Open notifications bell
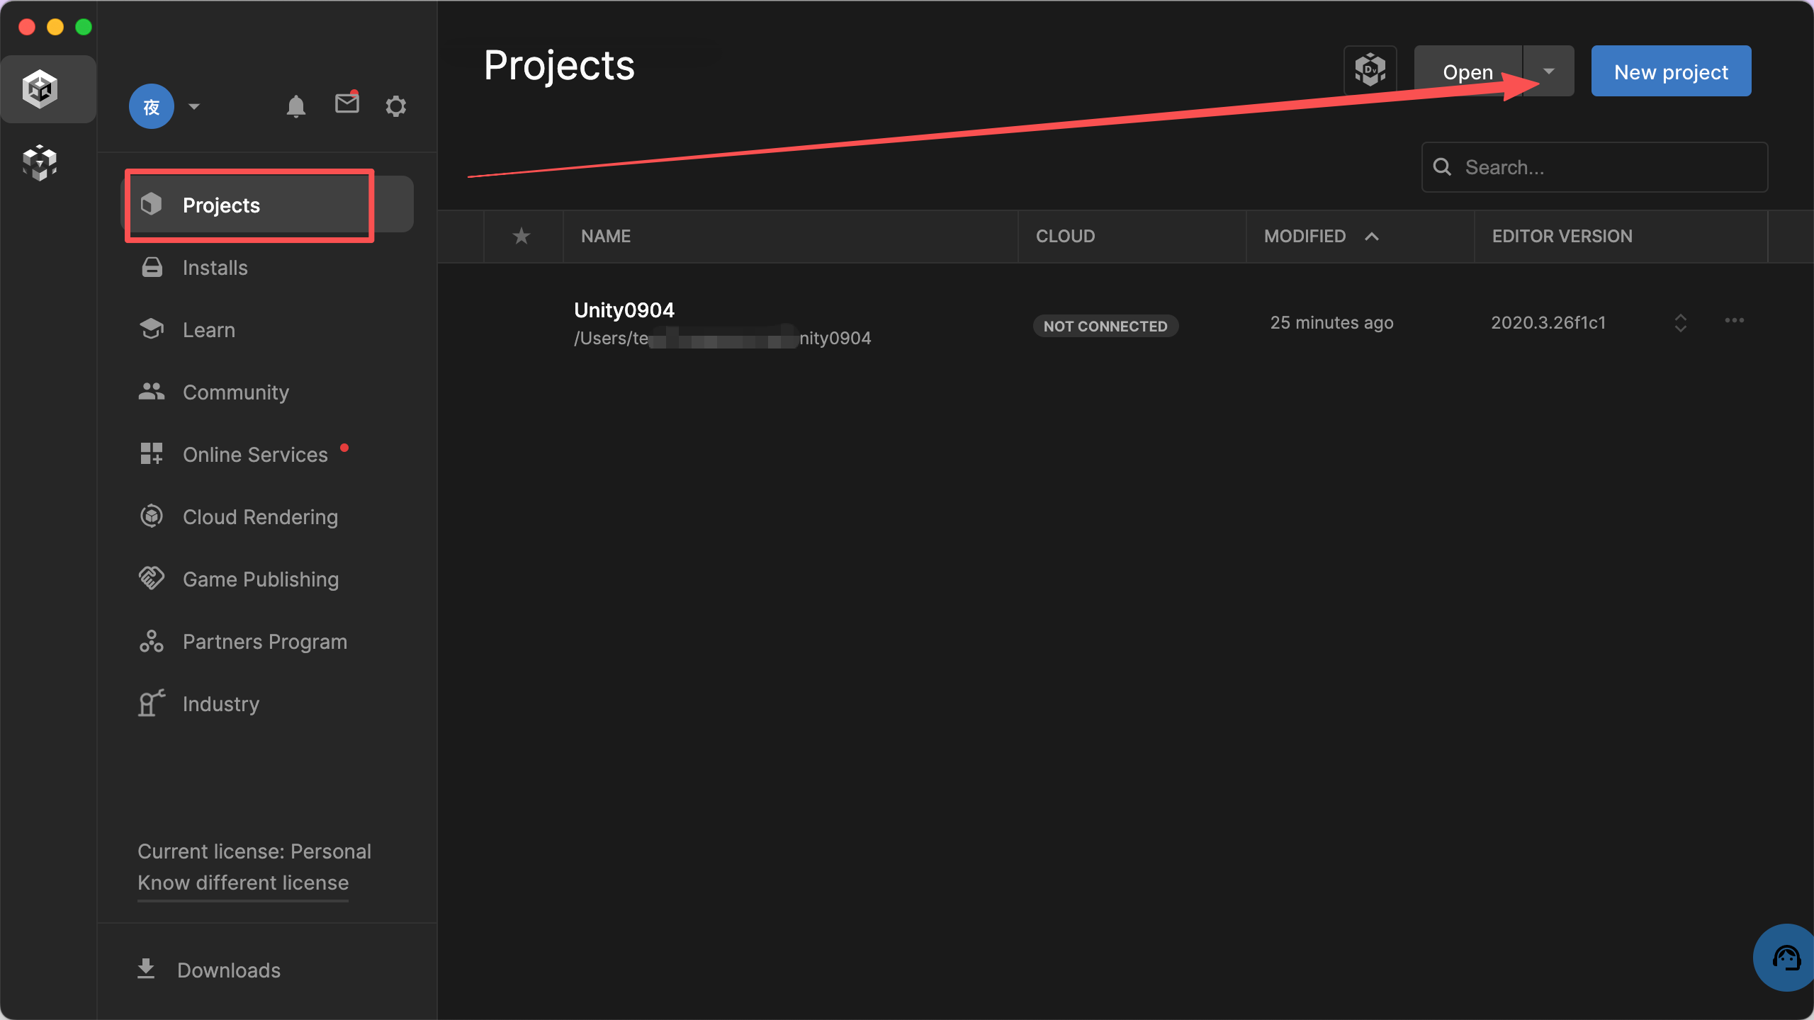The width and height of the screenshot is (1814, 1020). click(296, 106)
